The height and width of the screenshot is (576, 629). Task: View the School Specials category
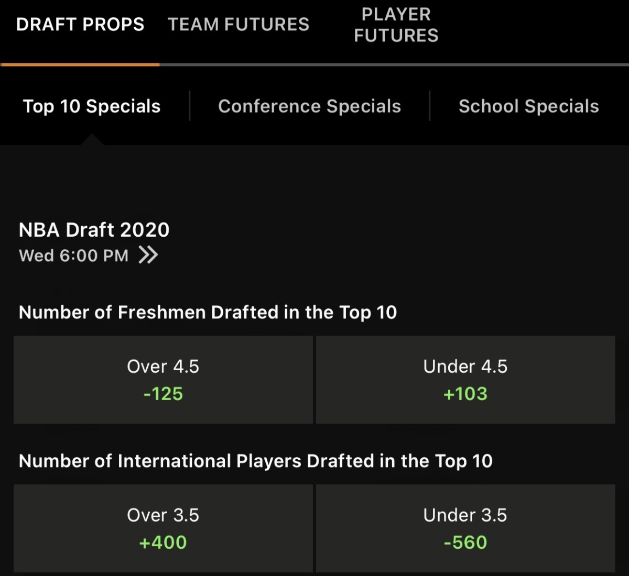tap(528, 106)
